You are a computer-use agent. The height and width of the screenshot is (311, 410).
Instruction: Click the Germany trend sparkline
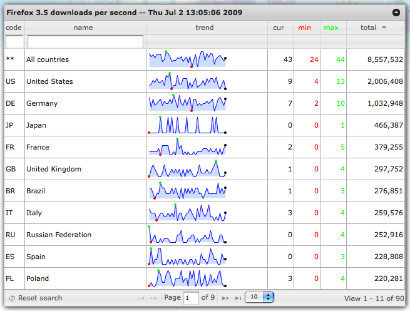[187, 103]
